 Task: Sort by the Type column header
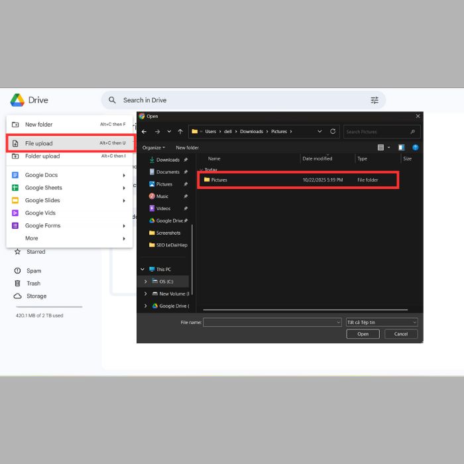[x=362, y=159]
